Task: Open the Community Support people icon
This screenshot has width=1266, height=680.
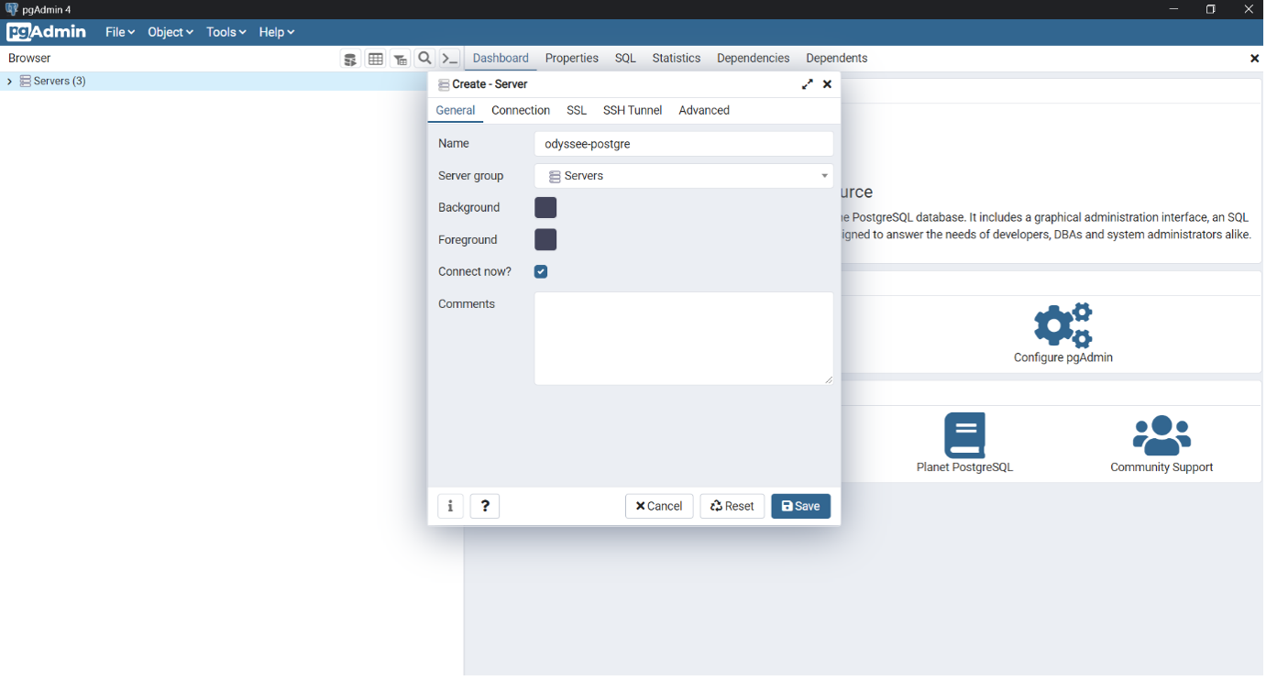Action: (x=1161, y=435)
